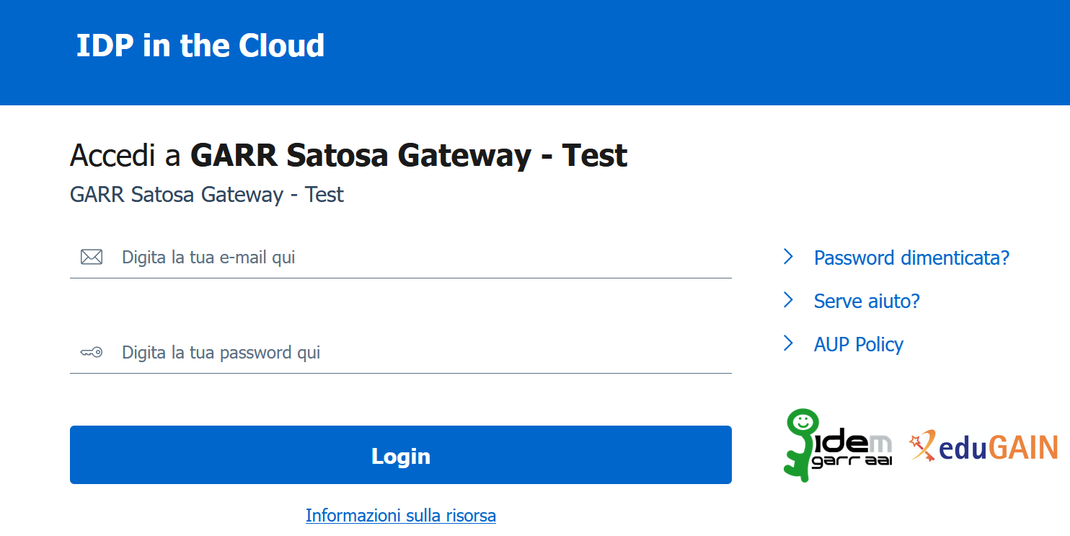Click Informazioni sulla risorsa
1070x536 pixels.
[401, 515]
